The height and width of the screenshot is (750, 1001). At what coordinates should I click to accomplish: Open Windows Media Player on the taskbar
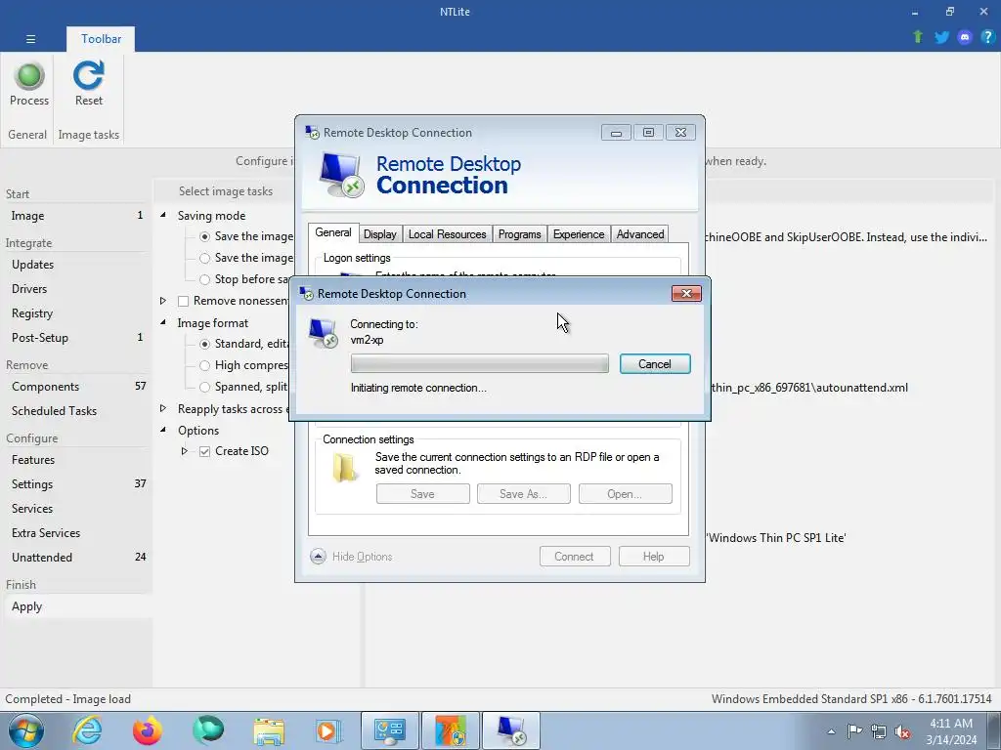tap(329, 730)
